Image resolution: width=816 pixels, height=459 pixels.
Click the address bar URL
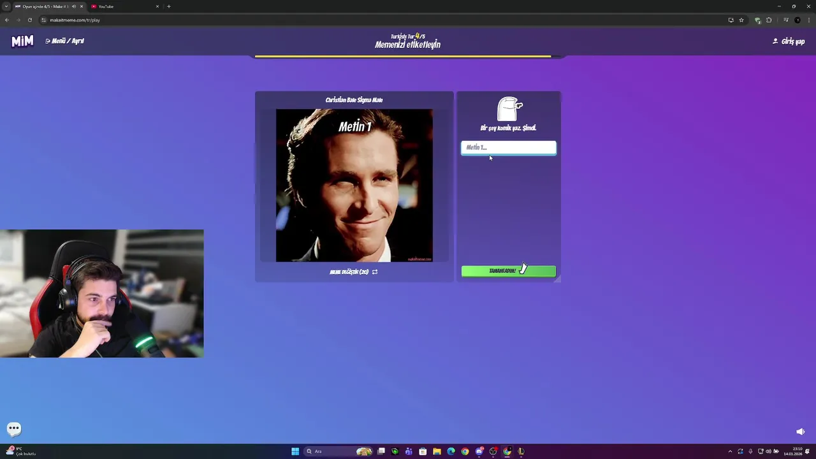click(x=75, y=20)
